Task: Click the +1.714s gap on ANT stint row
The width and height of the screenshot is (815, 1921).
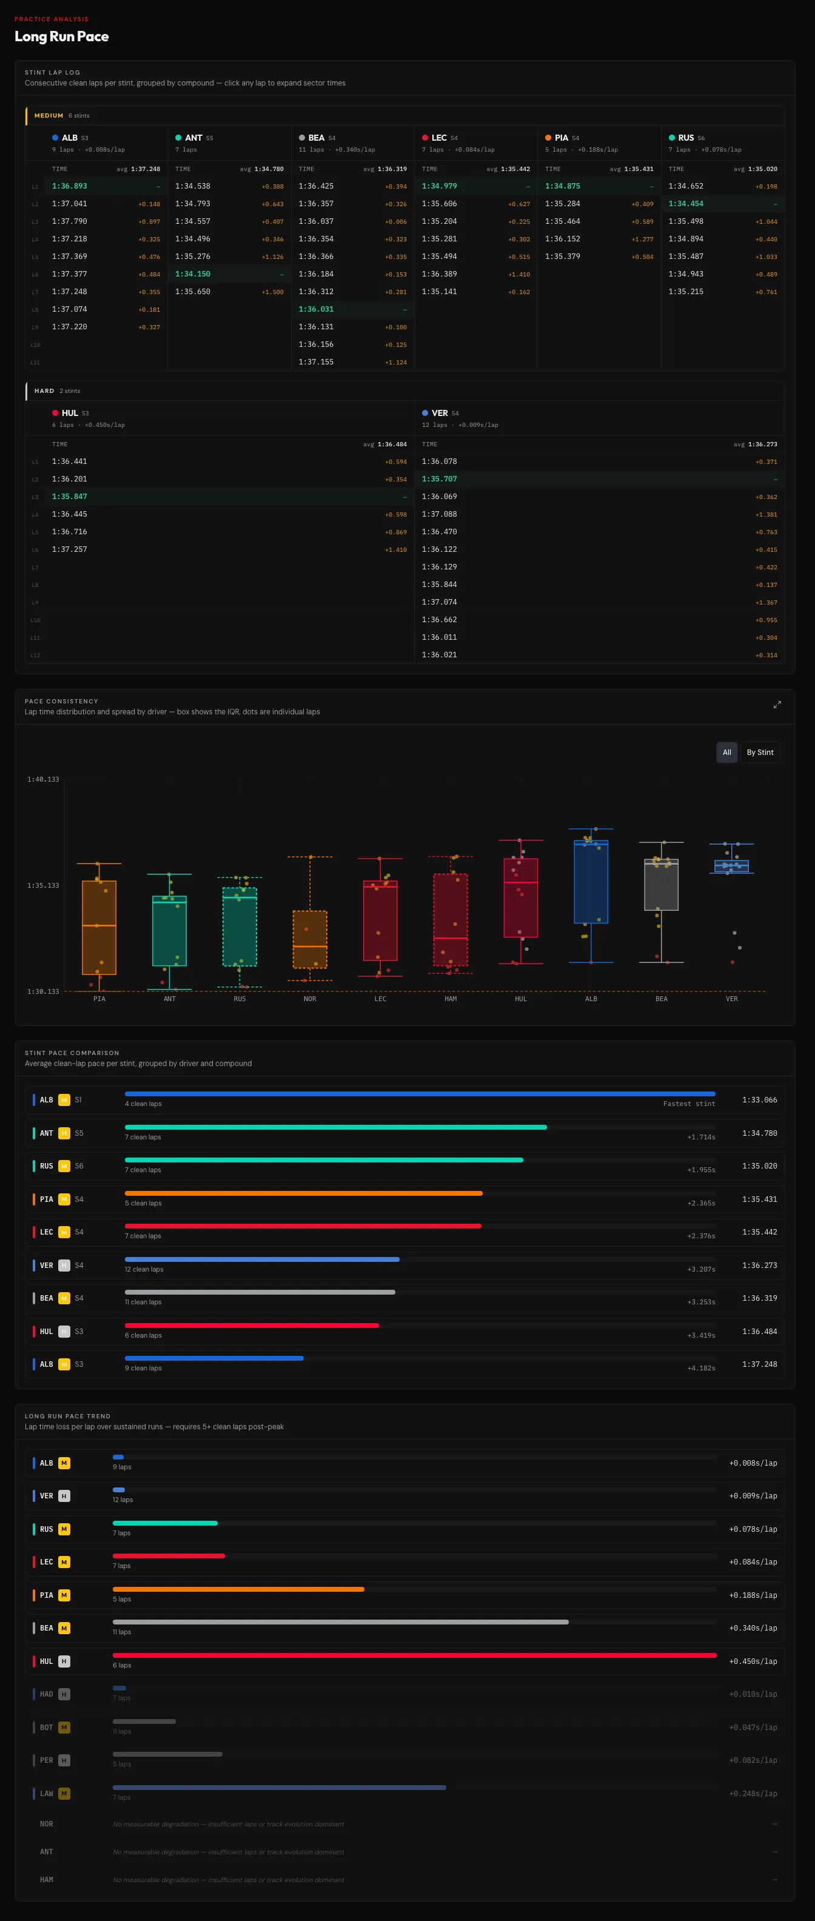Action: pos(701,1137)
